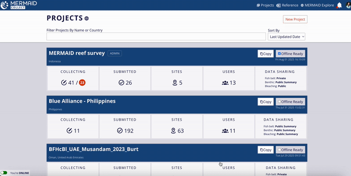Click collecting pencil icon in Blue Alliance card

(69, 130)
